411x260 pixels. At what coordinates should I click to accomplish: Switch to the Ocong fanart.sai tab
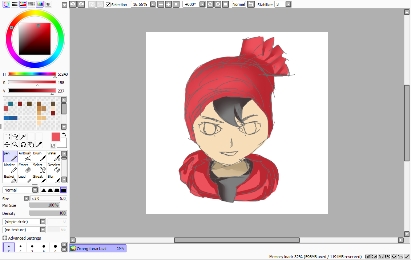coord(97,248)
